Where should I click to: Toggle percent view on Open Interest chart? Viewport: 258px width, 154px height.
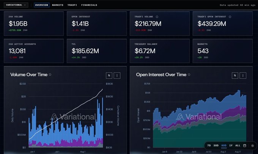(235, 75)
